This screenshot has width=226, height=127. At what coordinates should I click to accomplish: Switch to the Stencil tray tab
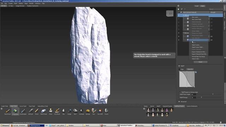[152, 106]
